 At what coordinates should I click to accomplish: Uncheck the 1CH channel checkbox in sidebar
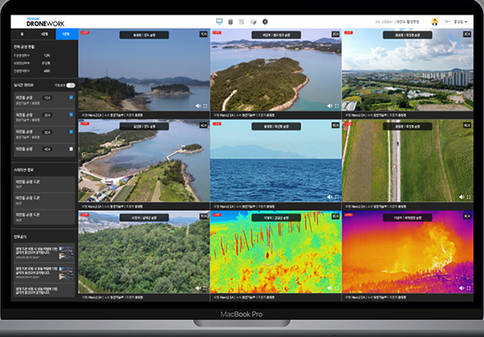click(x=71, y=98)
